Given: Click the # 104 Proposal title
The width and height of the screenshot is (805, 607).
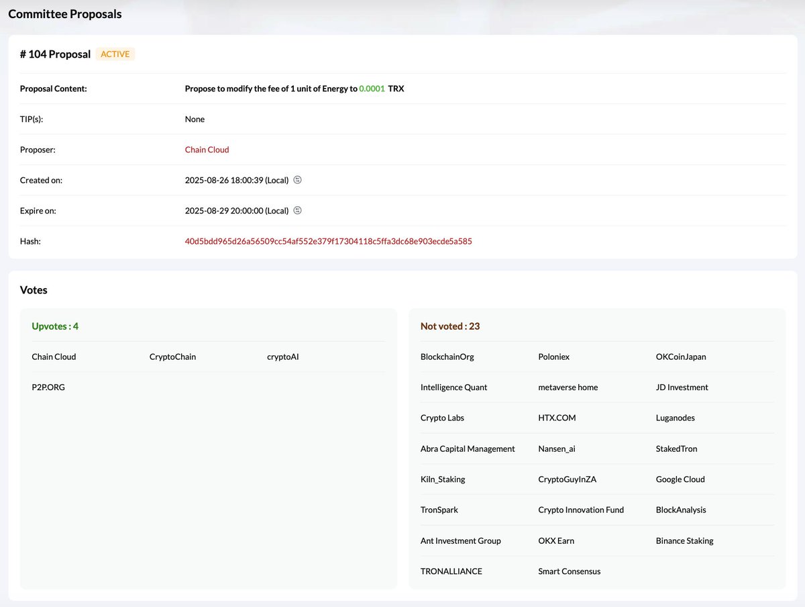Looking at the screenshot, I should pos(55,54).
